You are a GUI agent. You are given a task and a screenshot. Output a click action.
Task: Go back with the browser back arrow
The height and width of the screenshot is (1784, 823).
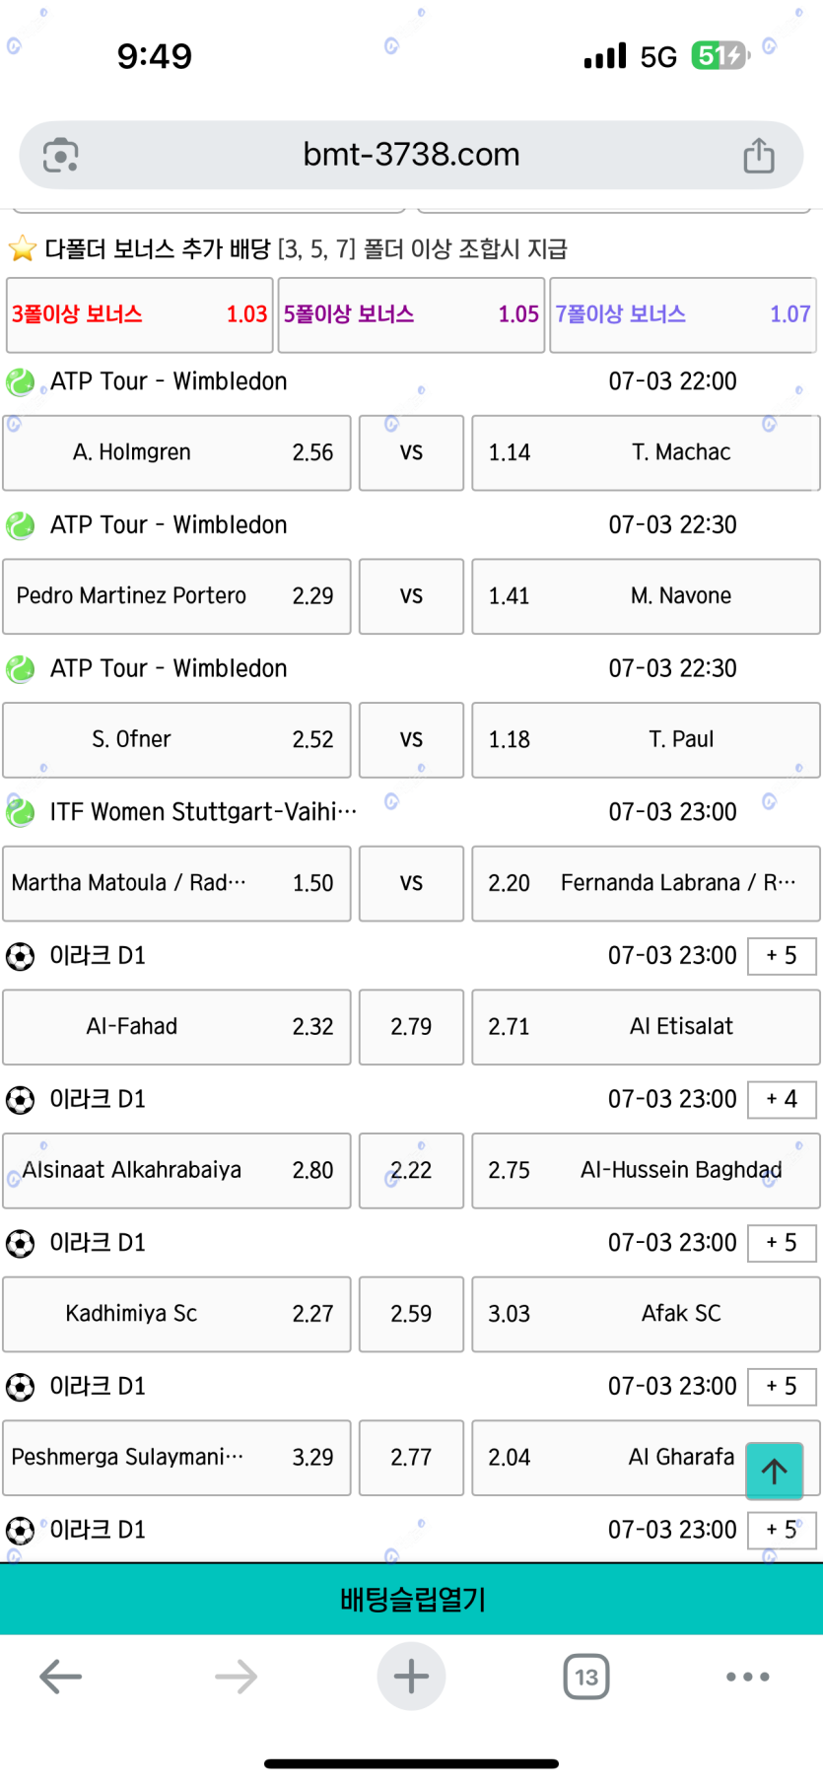pos(61,1677)
